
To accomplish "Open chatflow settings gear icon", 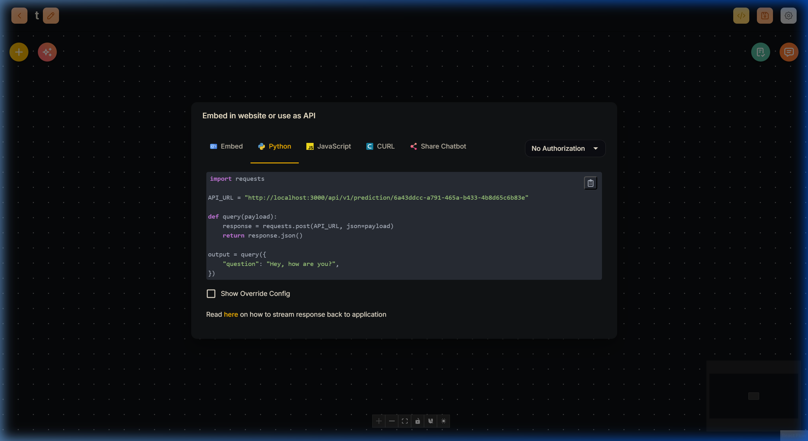I will coord(788,15).
